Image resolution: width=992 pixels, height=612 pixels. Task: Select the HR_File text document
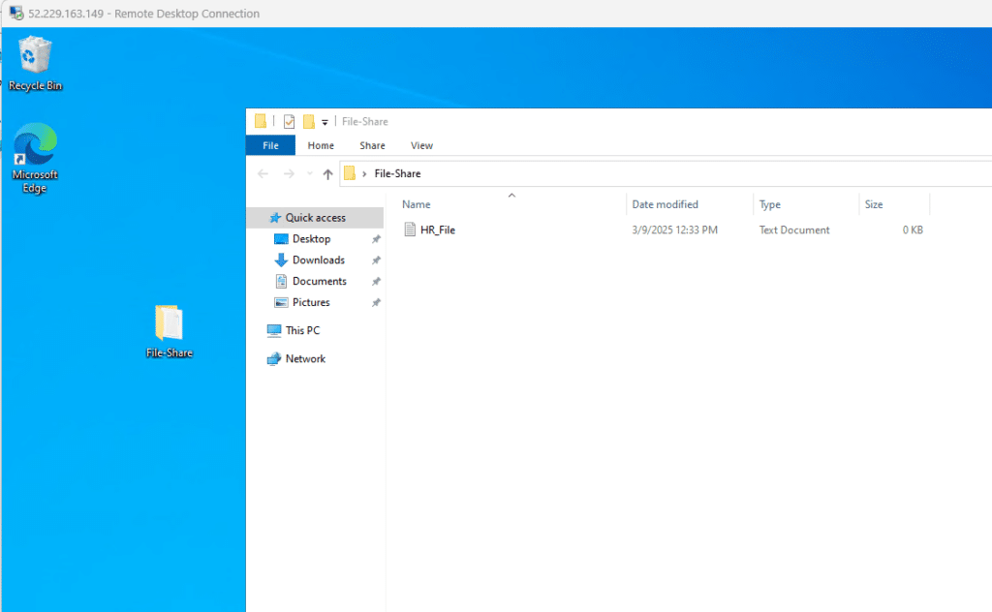tap(437, 230)
